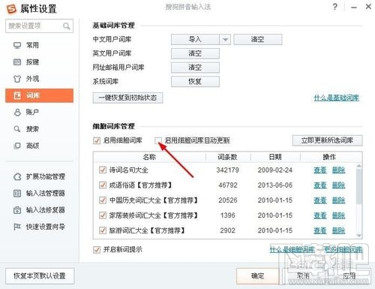Click the search magnifier icon in settings search
The height and width of the screenshot is (289, 375).
[x=66, y=26]
